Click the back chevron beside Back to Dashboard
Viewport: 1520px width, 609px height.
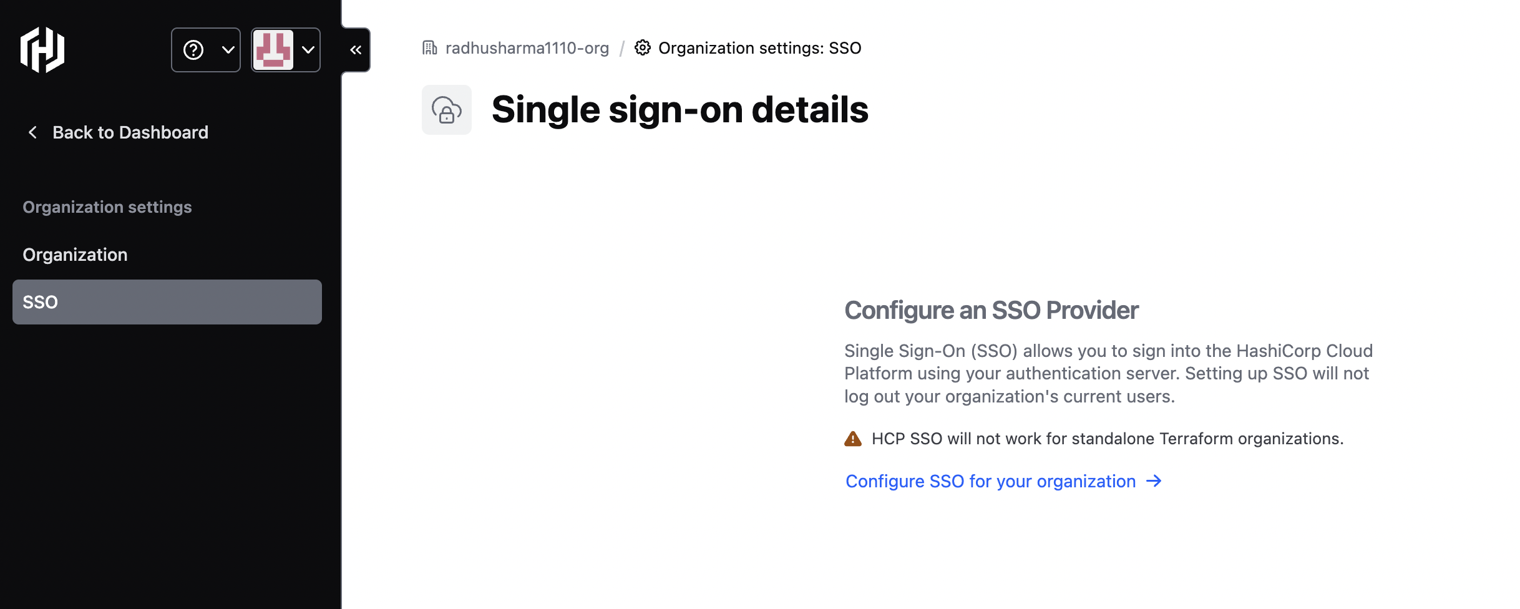coord(32,132)
